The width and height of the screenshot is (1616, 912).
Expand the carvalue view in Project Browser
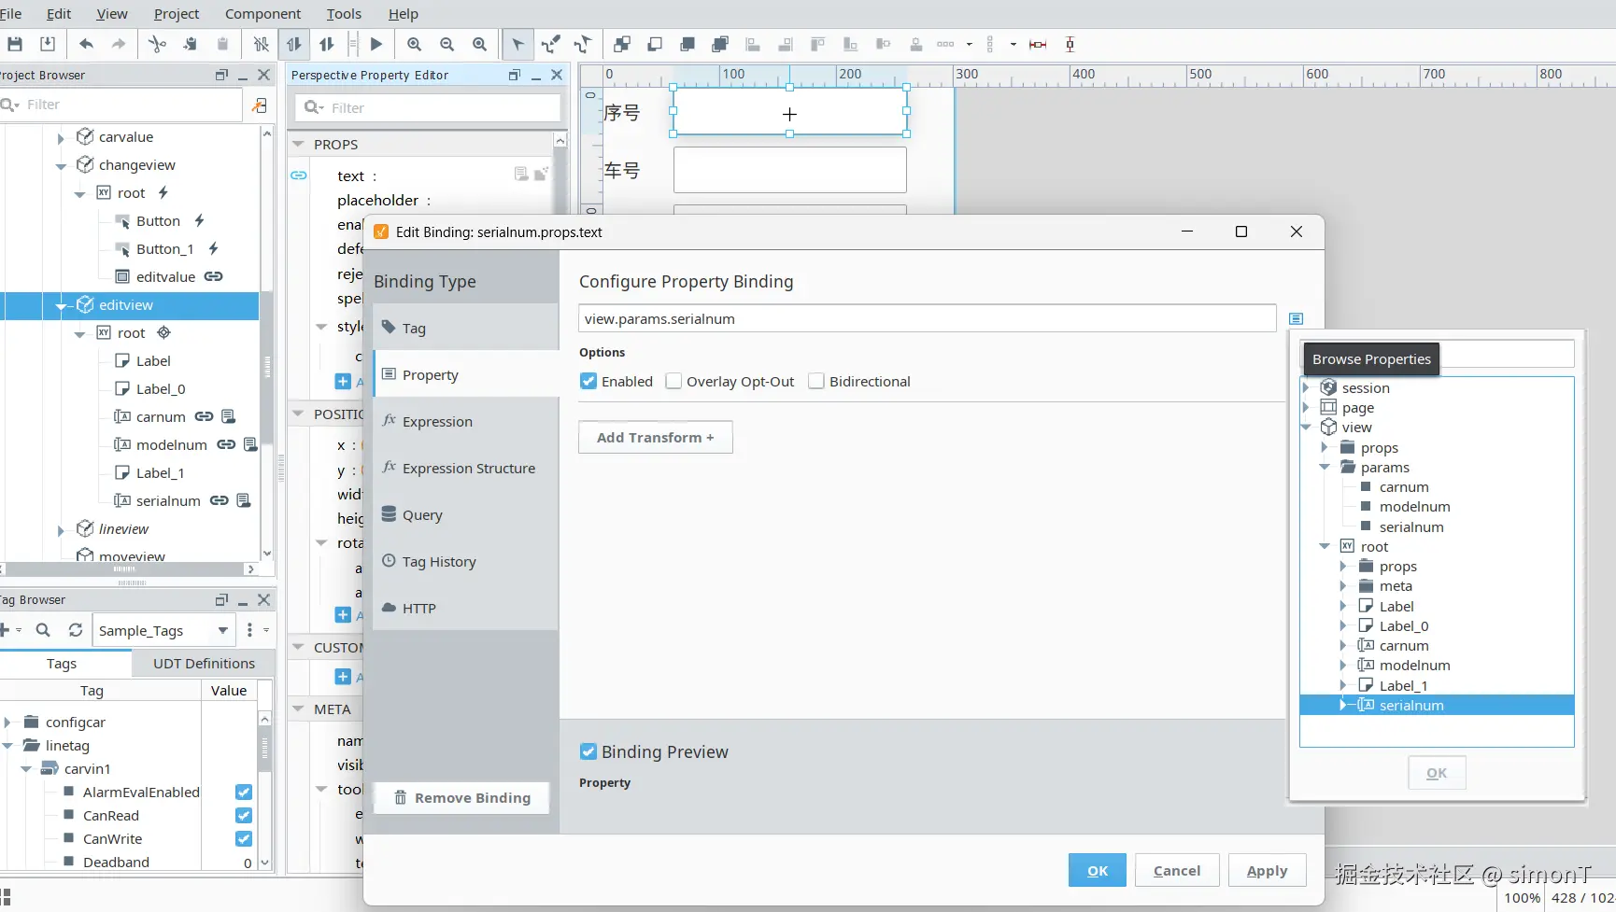click(x=61, y=137)
